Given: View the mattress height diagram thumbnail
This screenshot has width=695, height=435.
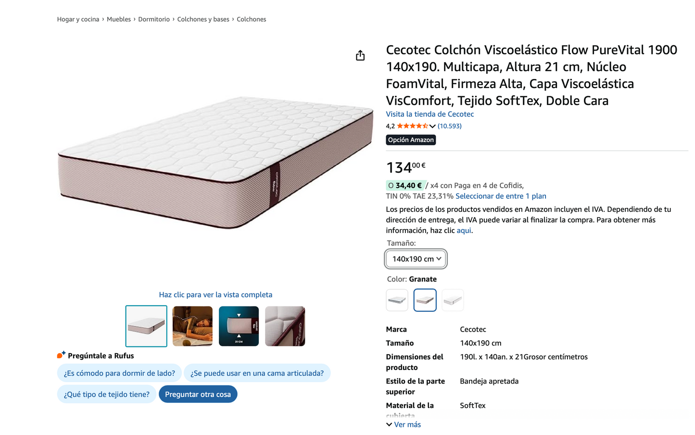Looking at the screenshot, I should coord(239,326).
